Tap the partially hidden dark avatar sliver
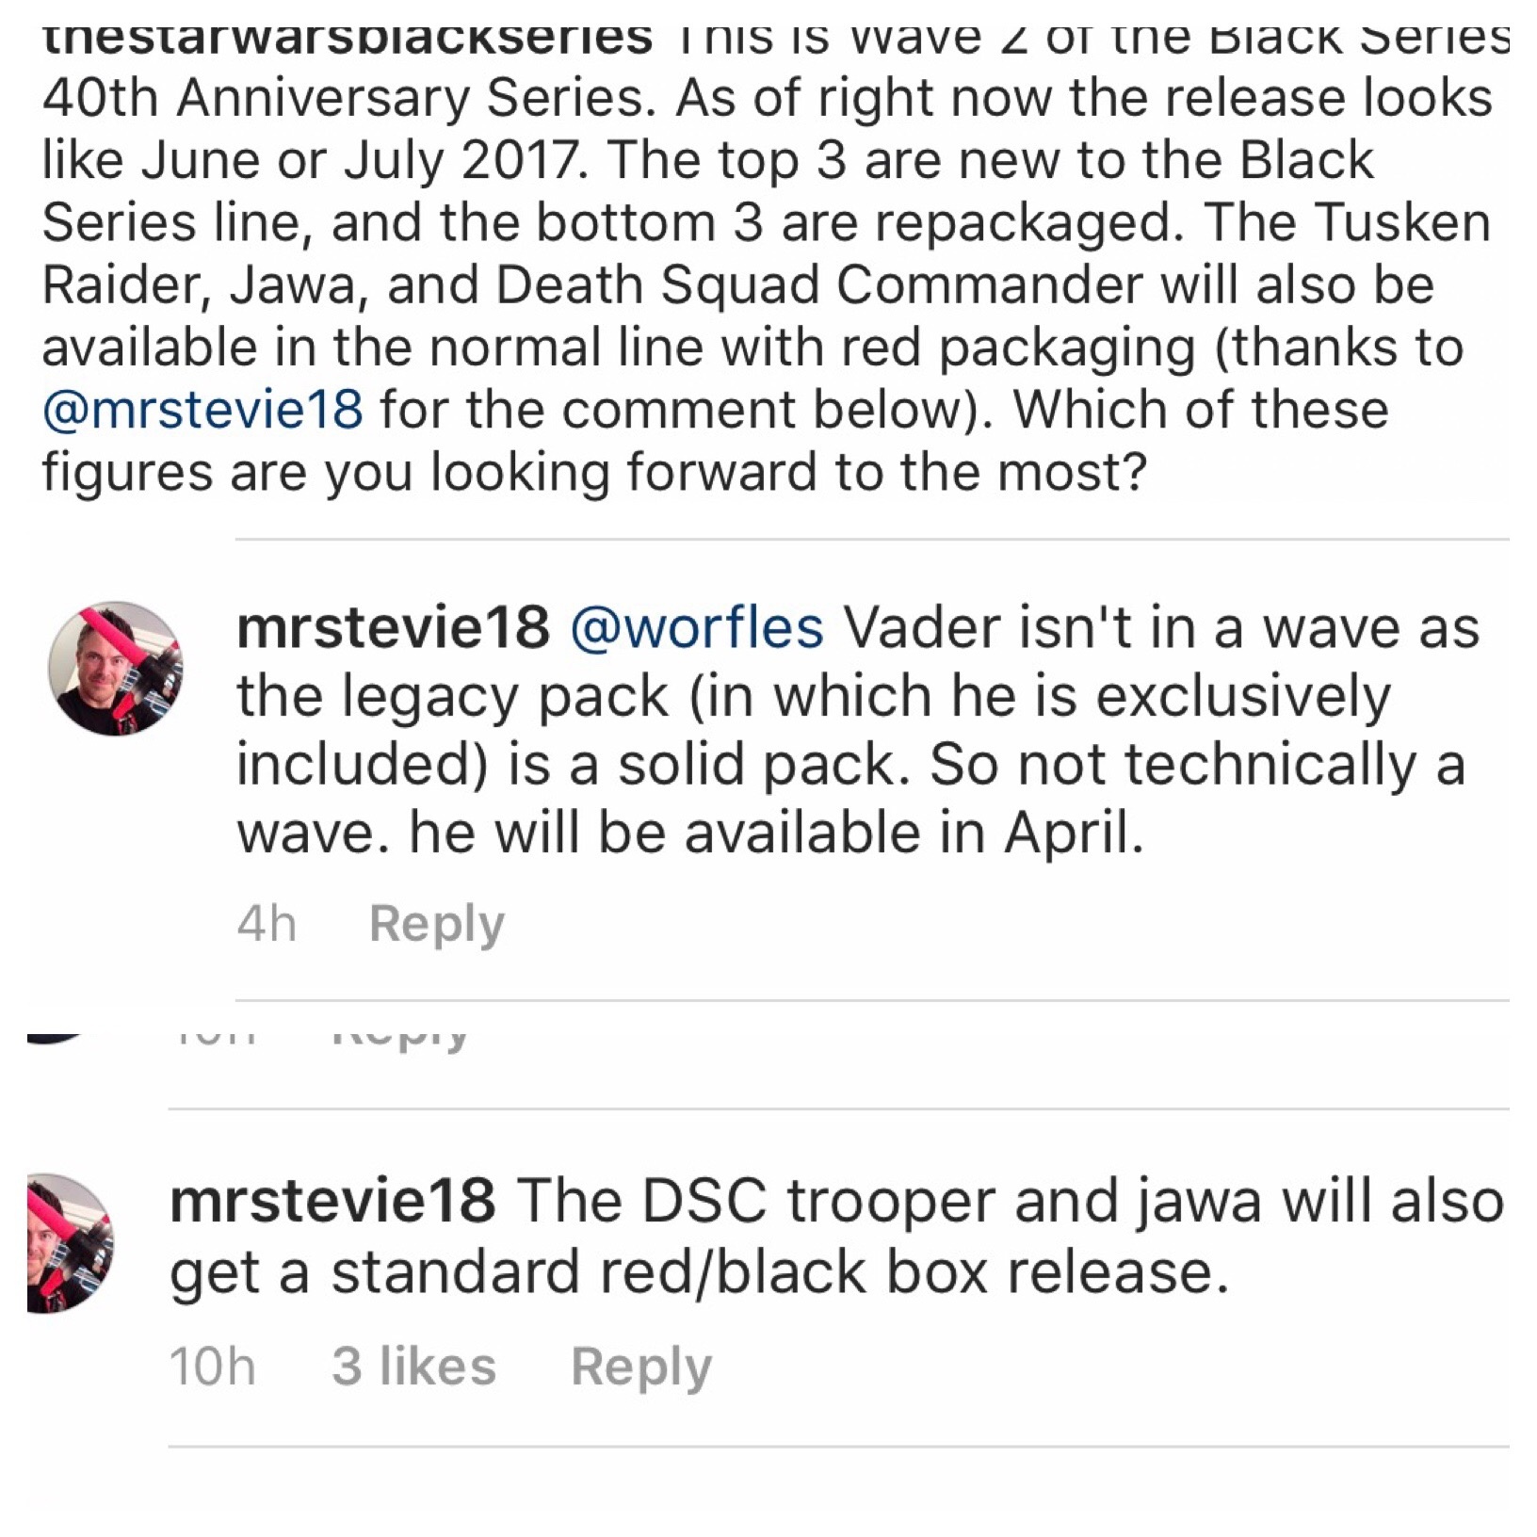The height and width of the screenshot is (1537, 1537). (58, 1039)
